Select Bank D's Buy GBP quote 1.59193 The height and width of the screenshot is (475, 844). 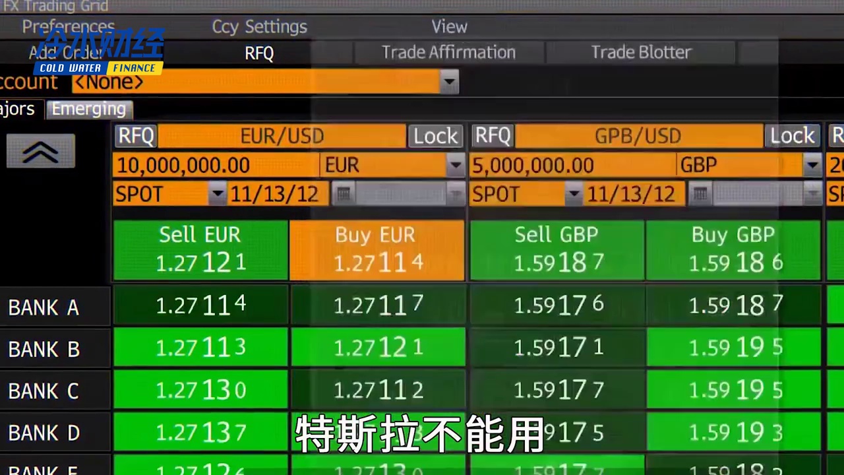tap(734, 432)
